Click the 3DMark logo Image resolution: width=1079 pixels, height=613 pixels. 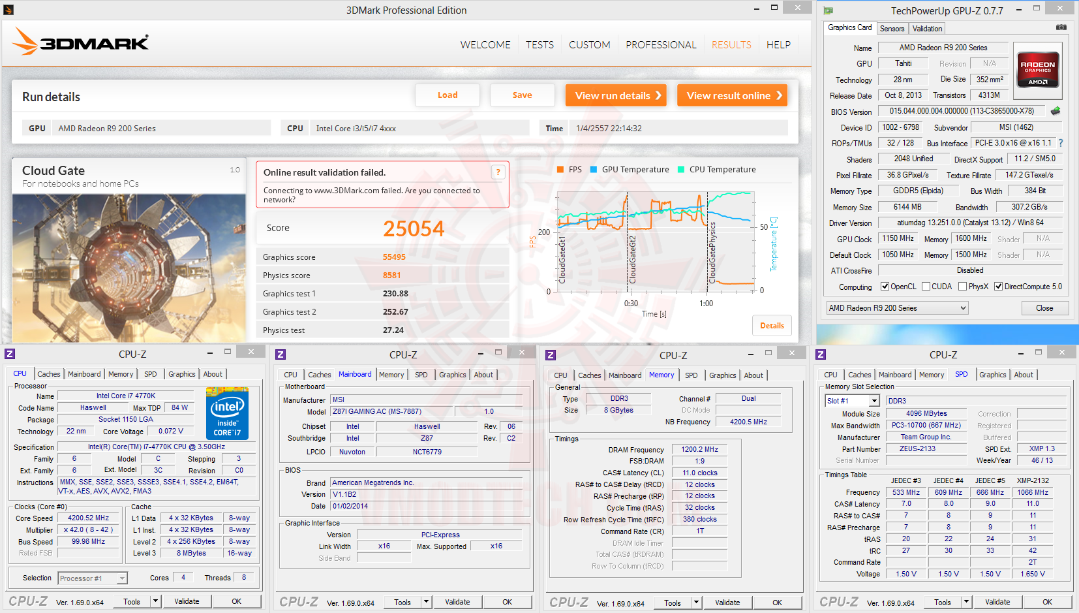coord(80,42)
